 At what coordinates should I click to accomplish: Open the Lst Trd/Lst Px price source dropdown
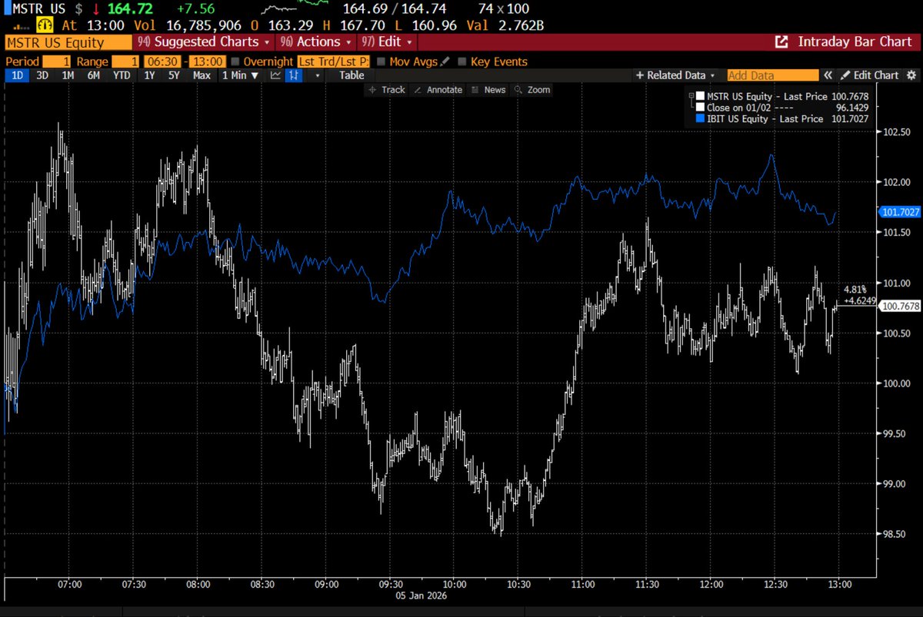(x=333, y=61)
